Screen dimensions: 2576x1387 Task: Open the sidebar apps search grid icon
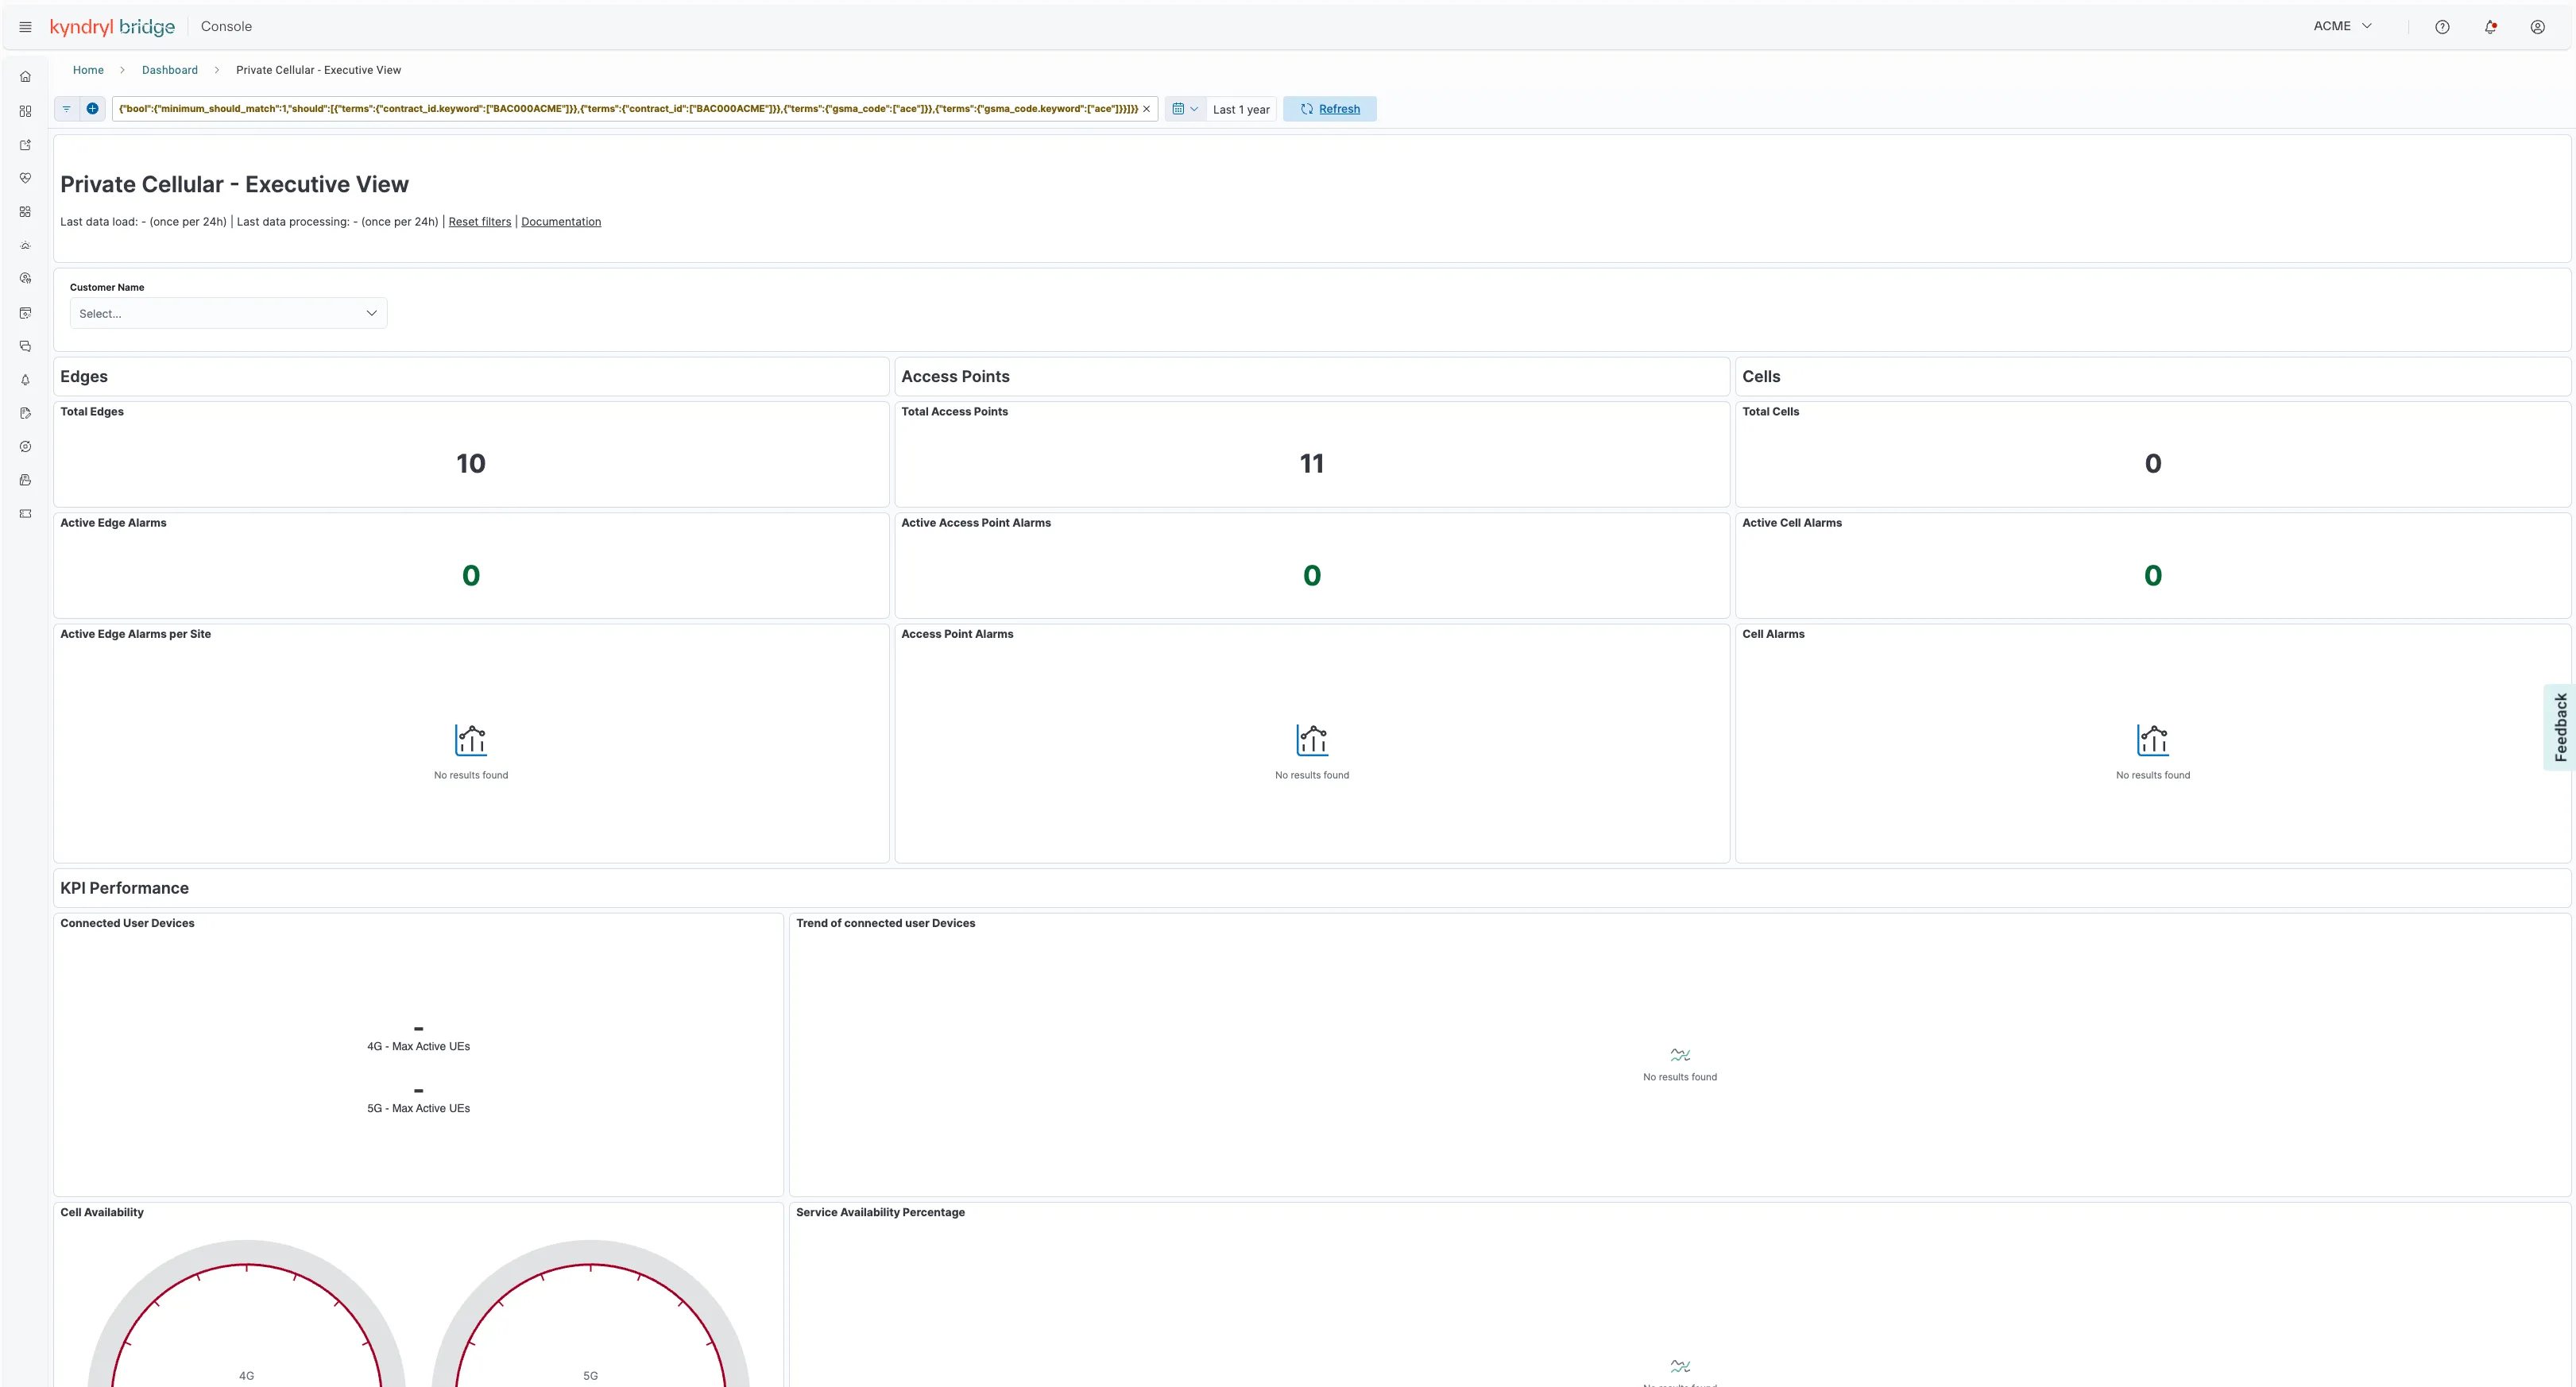pos(25,212)
